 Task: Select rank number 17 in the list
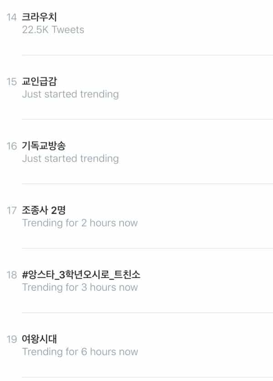(11, 211)
